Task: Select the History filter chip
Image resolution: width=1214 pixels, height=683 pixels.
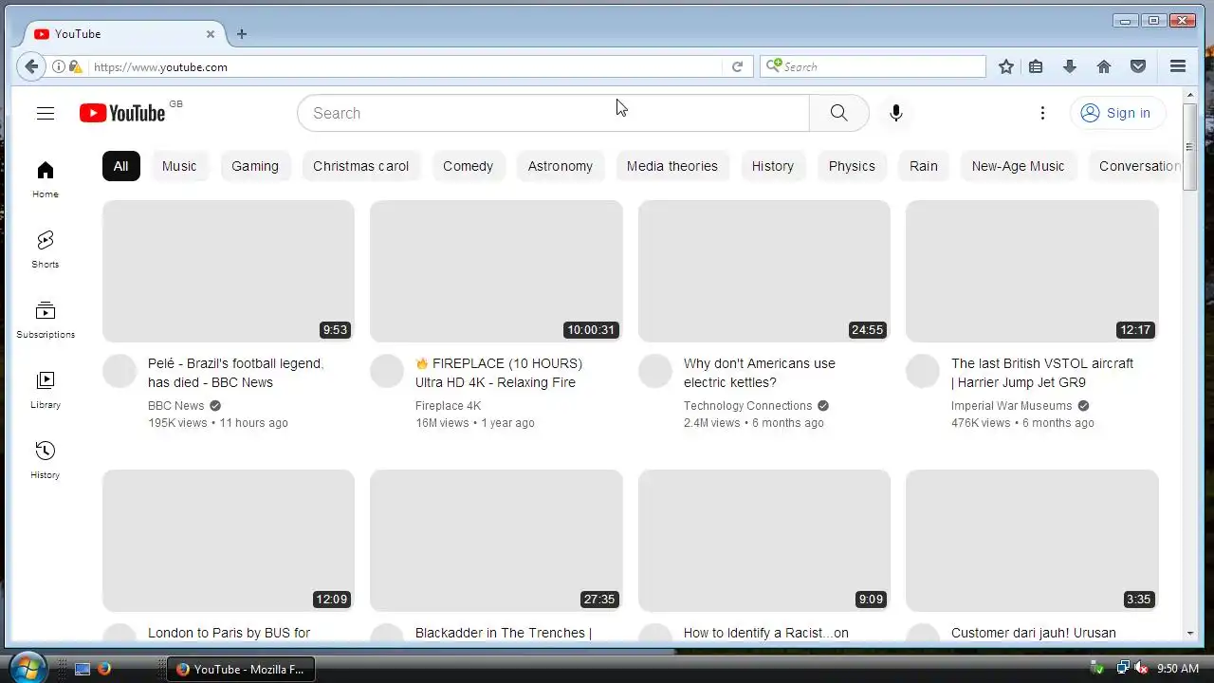Action: click(x=773, y=166)
